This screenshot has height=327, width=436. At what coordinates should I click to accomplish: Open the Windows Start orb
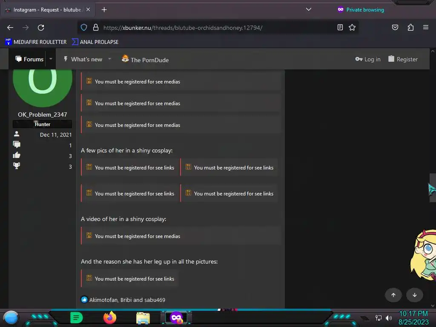(x=11, y=318)
